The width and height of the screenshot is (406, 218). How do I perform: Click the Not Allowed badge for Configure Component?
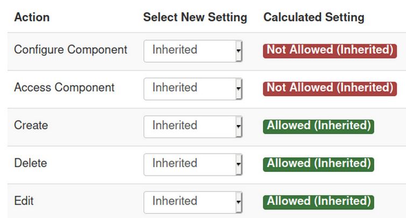[330, 50]
